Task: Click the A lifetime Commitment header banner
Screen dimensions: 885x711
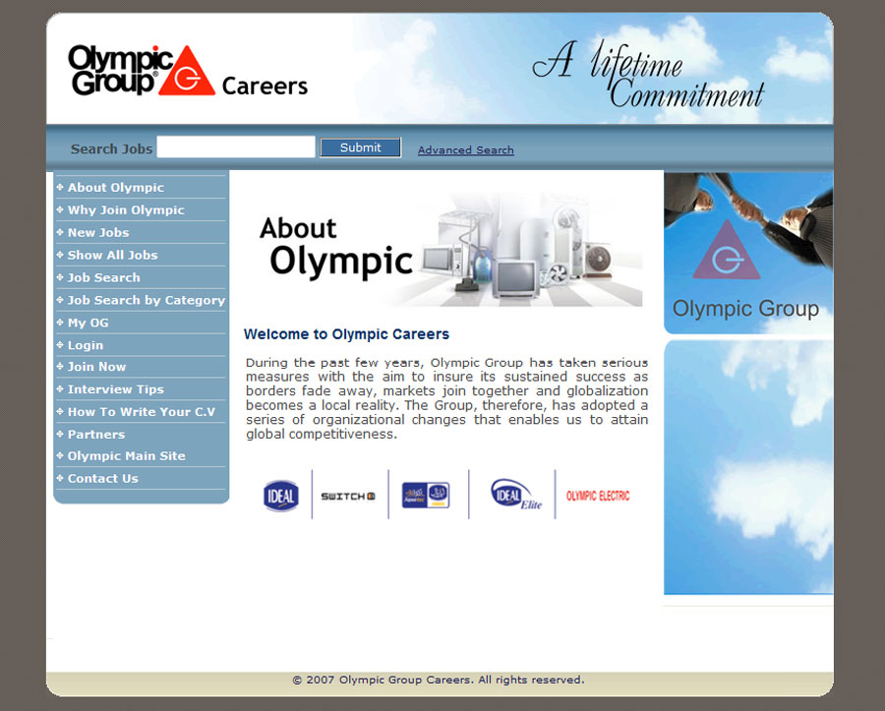Action: coord(648,74)
